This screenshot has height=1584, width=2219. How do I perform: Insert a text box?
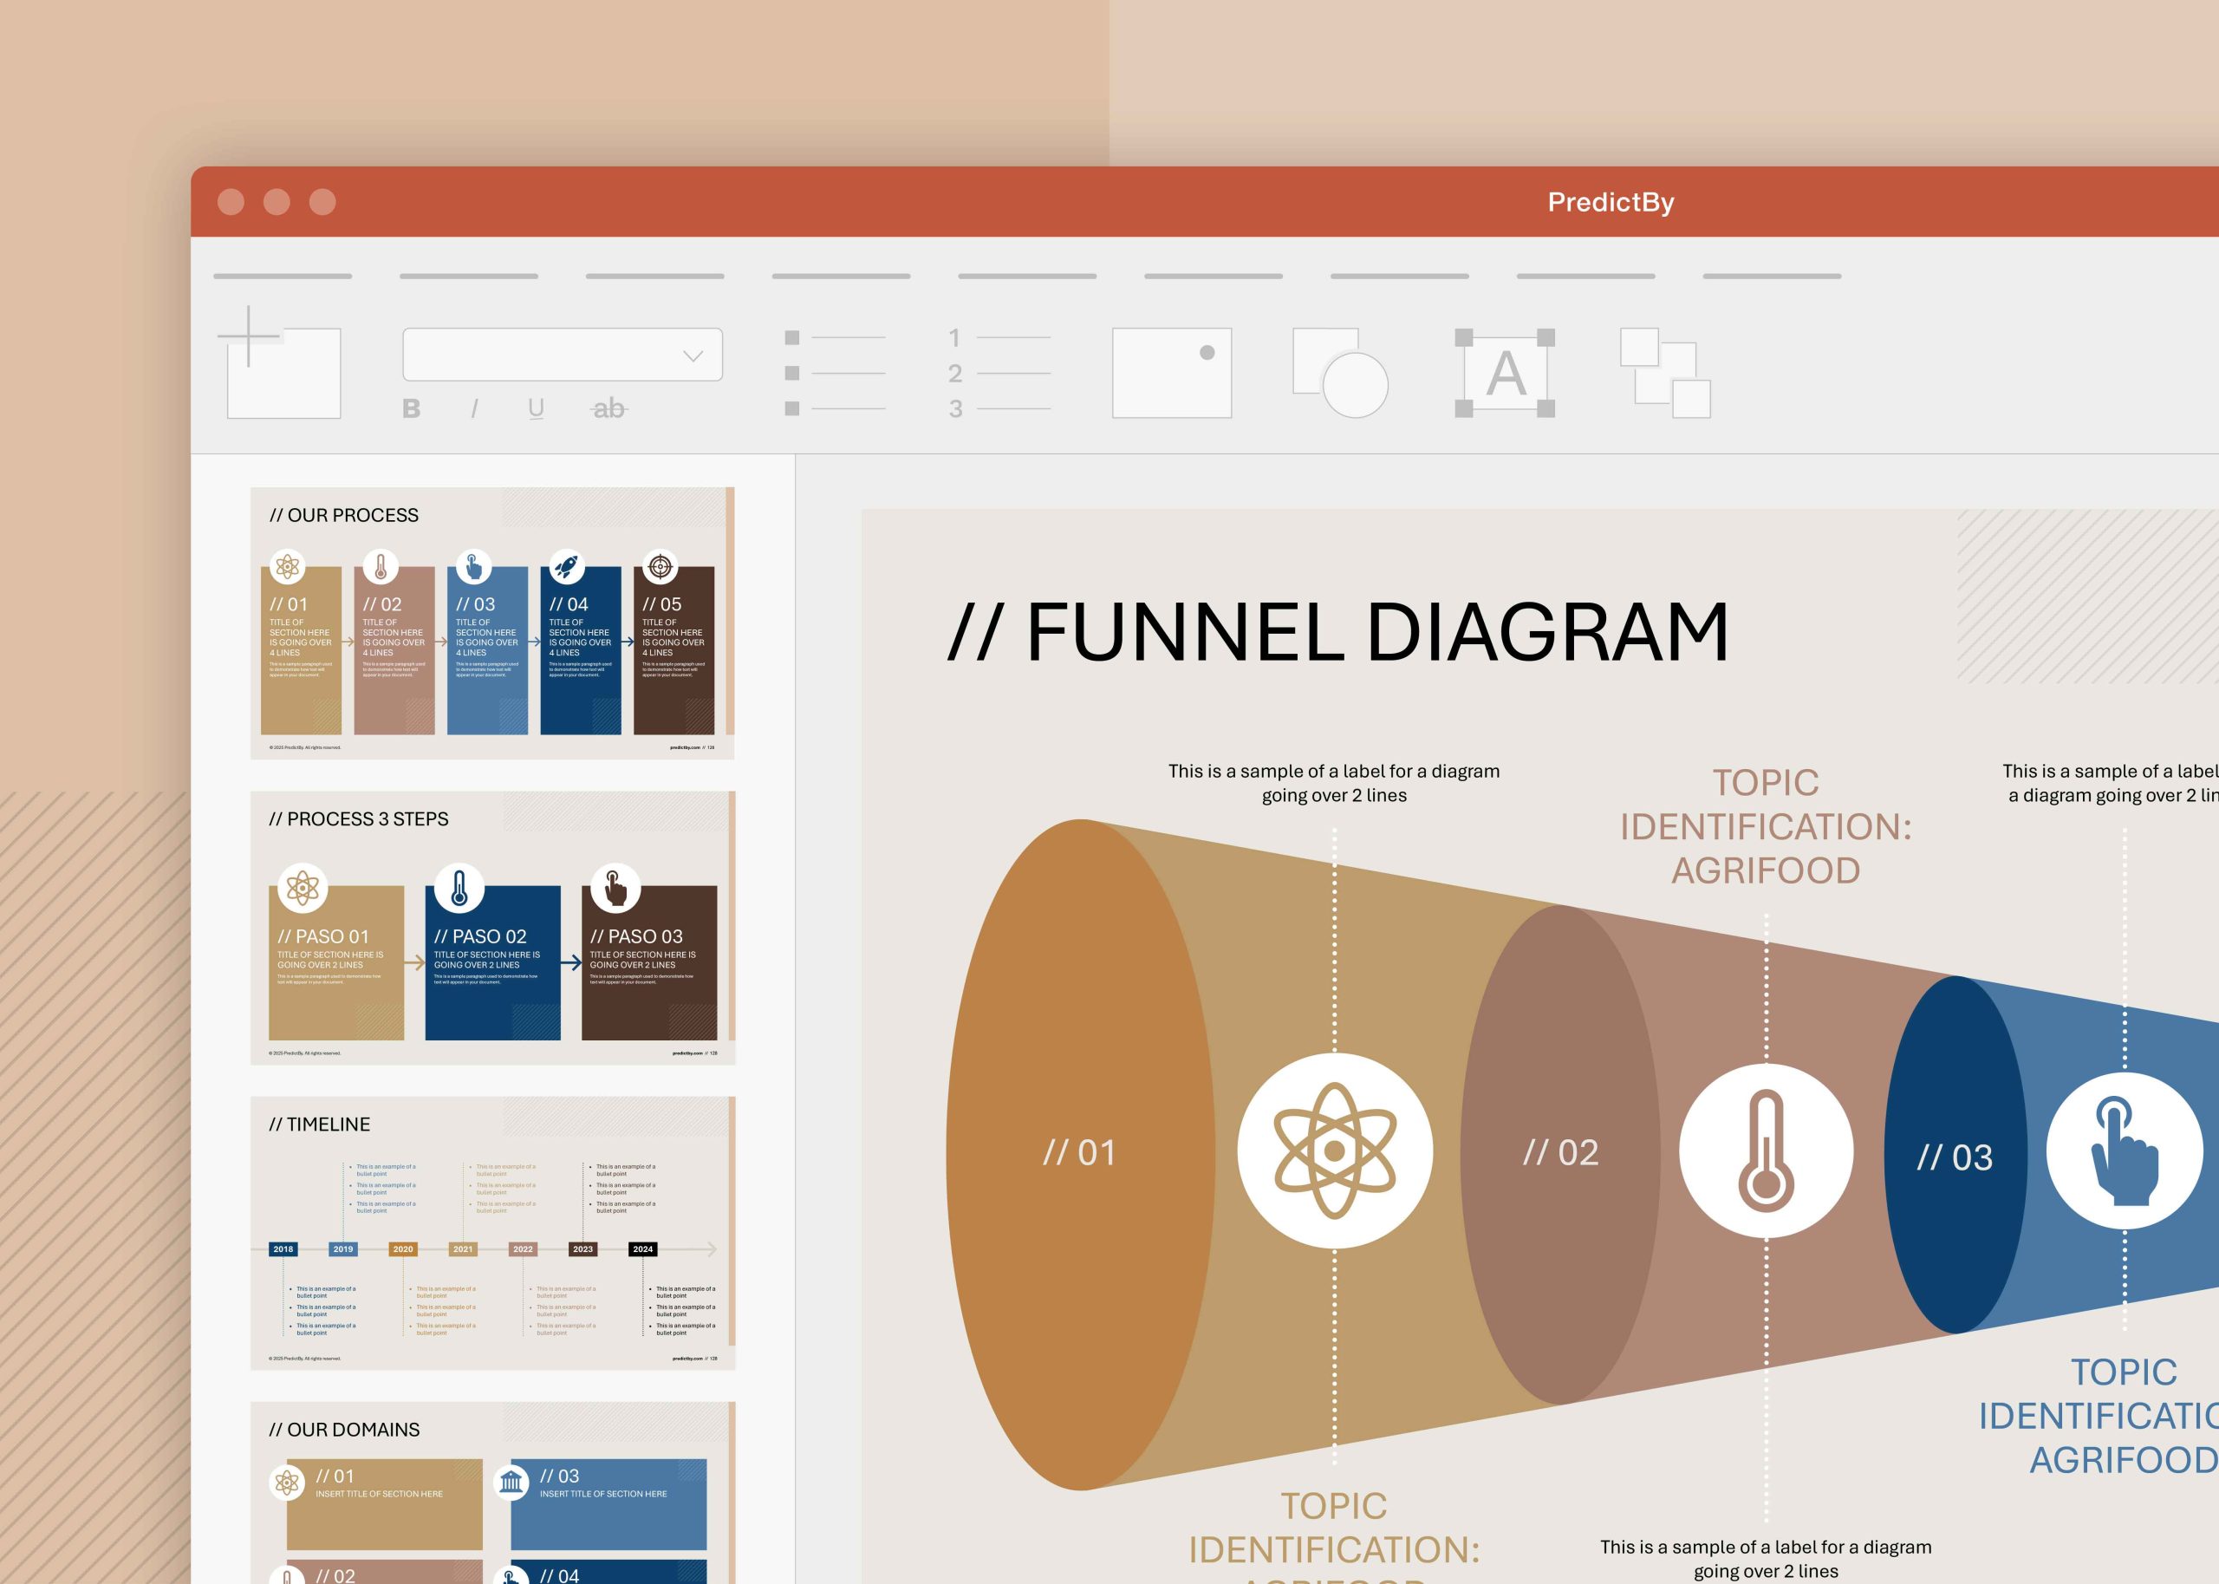tap(1505, 373)
